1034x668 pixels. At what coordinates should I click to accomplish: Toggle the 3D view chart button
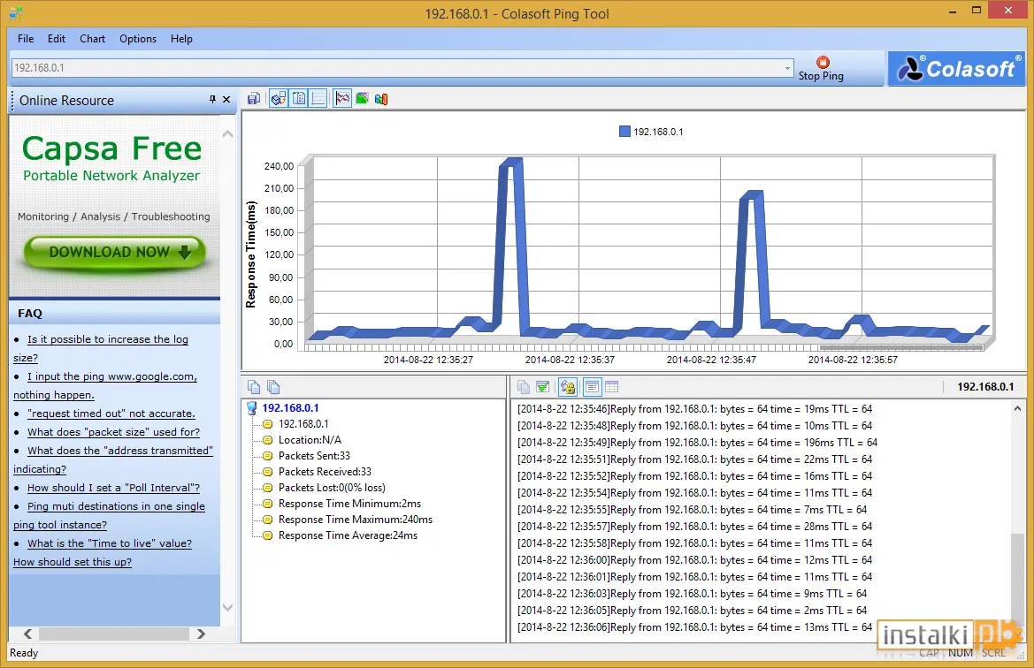click(279, 99)
